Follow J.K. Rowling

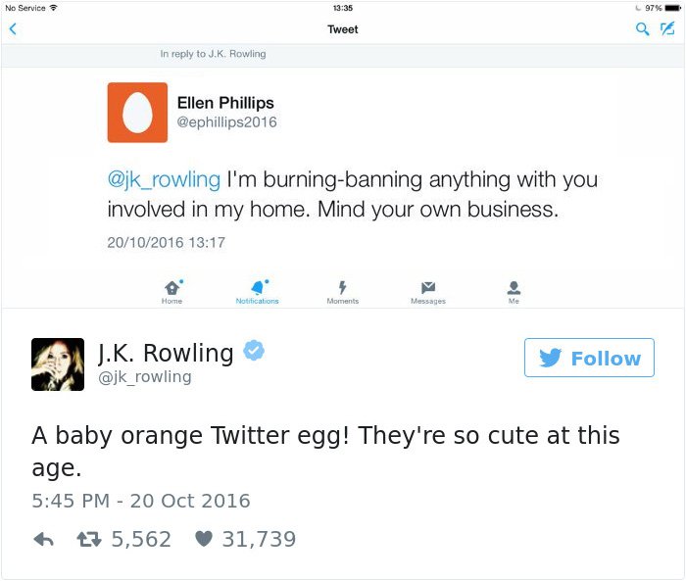589,359
